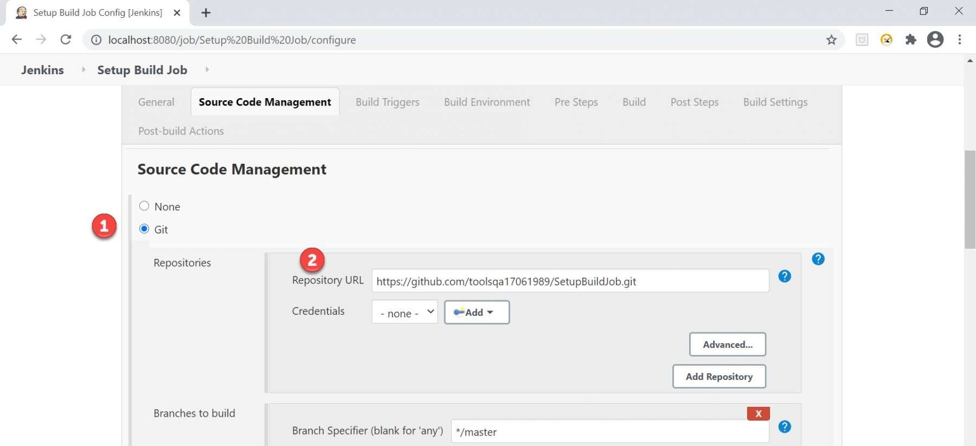Image resolution: width=976 pixels, height=446 pixels.
Task: Expand the Jenkins breadcrumb arrow
Action: tap(84, 69)
